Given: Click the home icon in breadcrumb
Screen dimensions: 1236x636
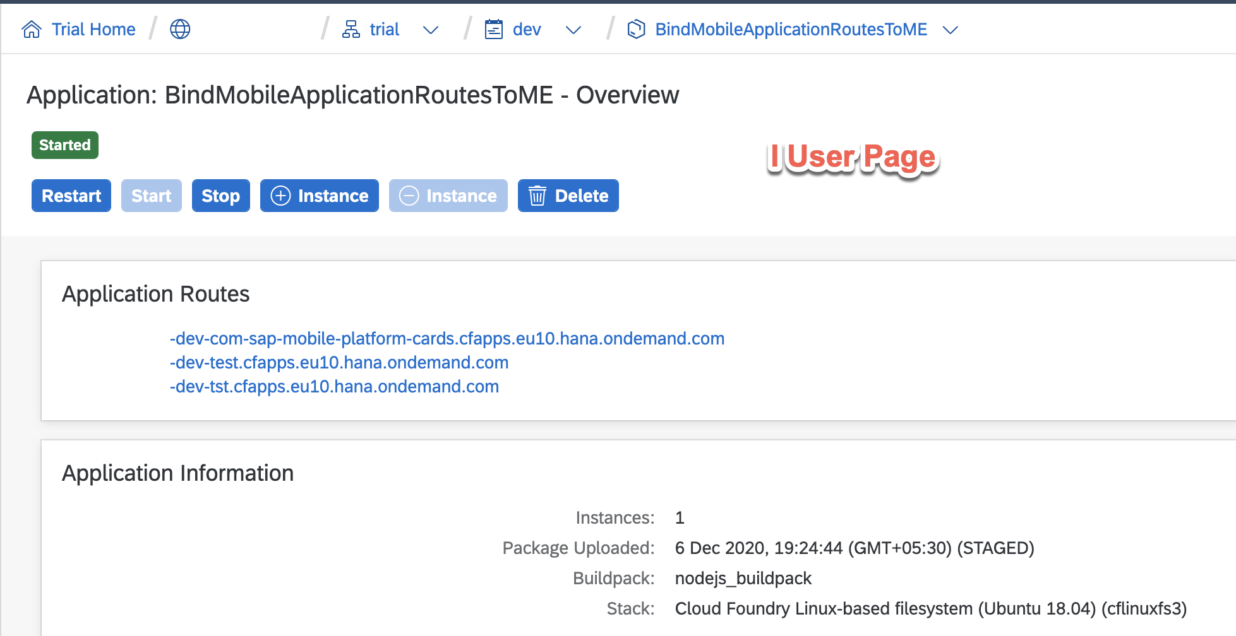Looking at the screenshot, I should click(32, 30).
